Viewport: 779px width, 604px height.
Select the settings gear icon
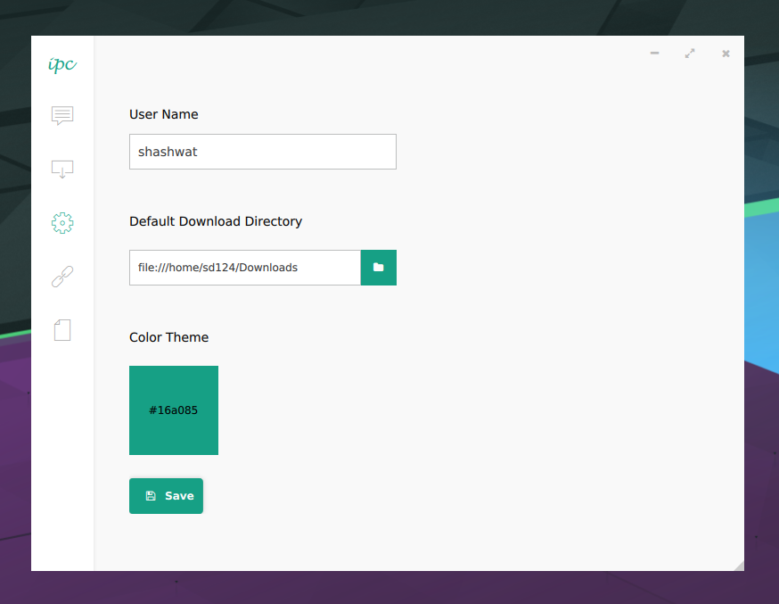pos(62,223)
